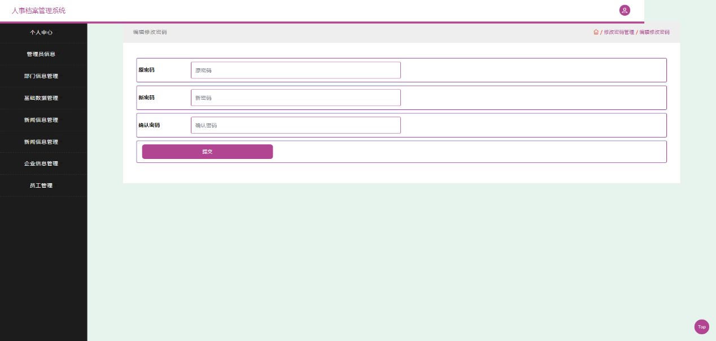
Task: Focus the 新密码 input field
Action: [x=296, y=98]
